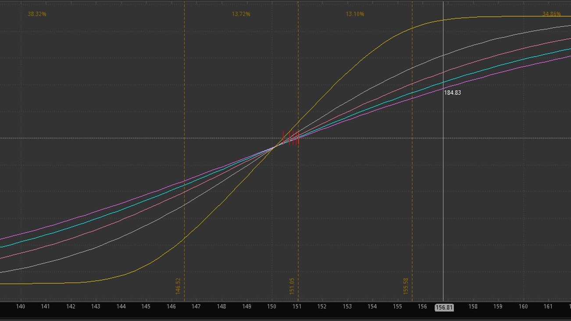571x321 pixels.
Task: Click axis price 150
Action: pyautogui.click(x=271, y=307)
